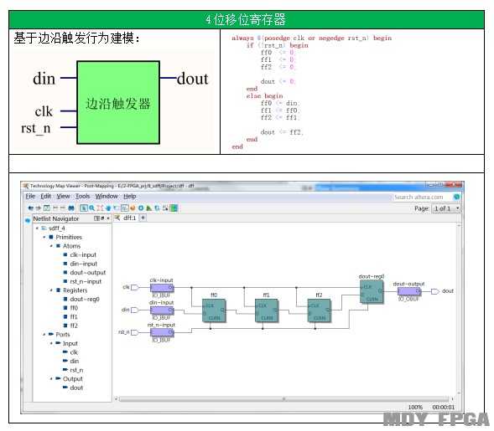This screenshot has width=494, height=431.
Task: Click the horizontal scrollbar under the schematic
Action: (283, 399)
